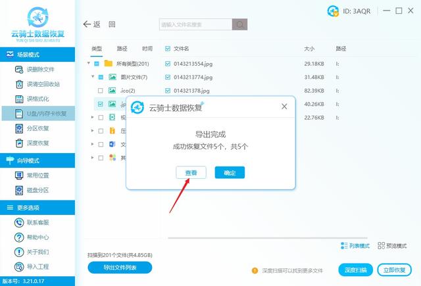Switch to the 类型 tab

[x=97, y=49]
